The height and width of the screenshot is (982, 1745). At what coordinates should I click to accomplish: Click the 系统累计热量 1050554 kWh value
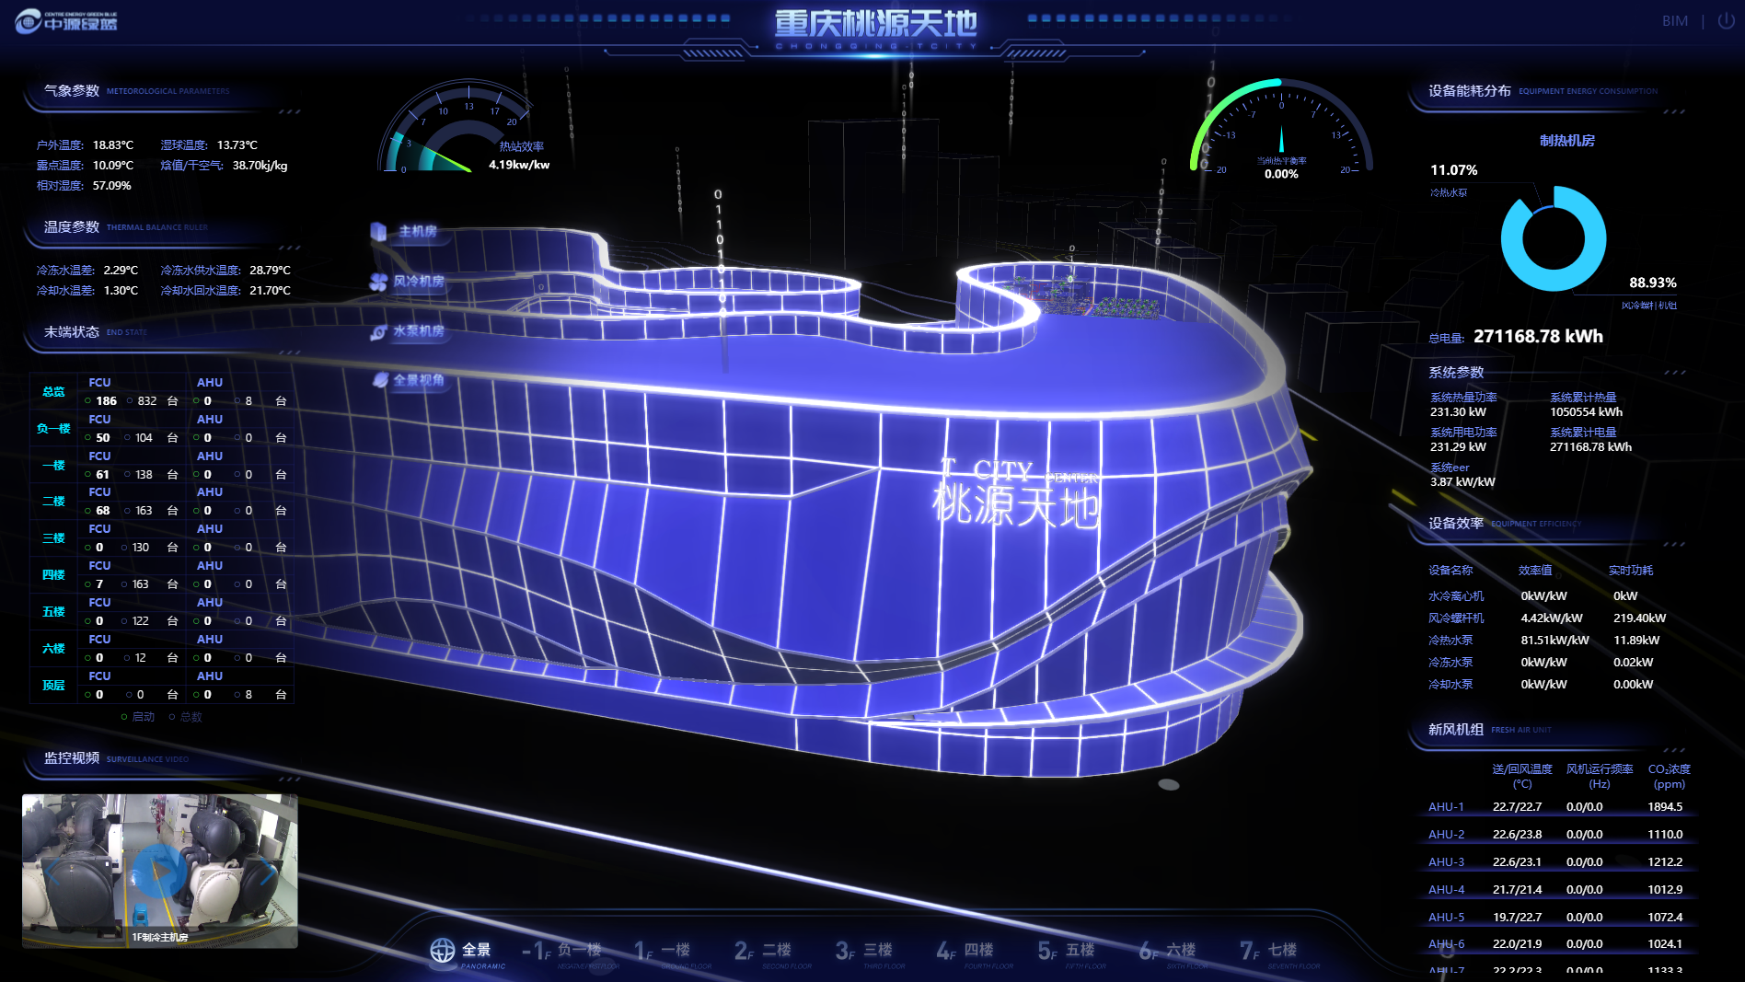(1587, 412)
